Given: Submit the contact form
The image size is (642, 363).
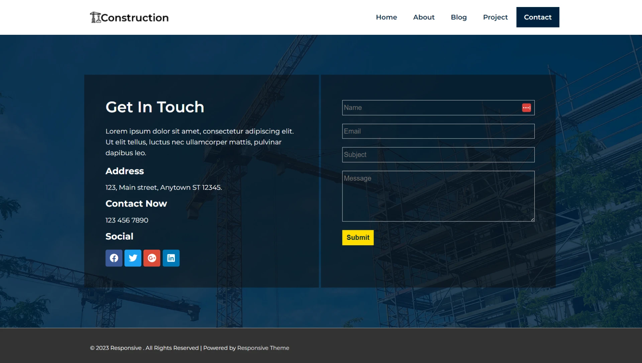Looking at the screenshot, I should tap(358, 238).
